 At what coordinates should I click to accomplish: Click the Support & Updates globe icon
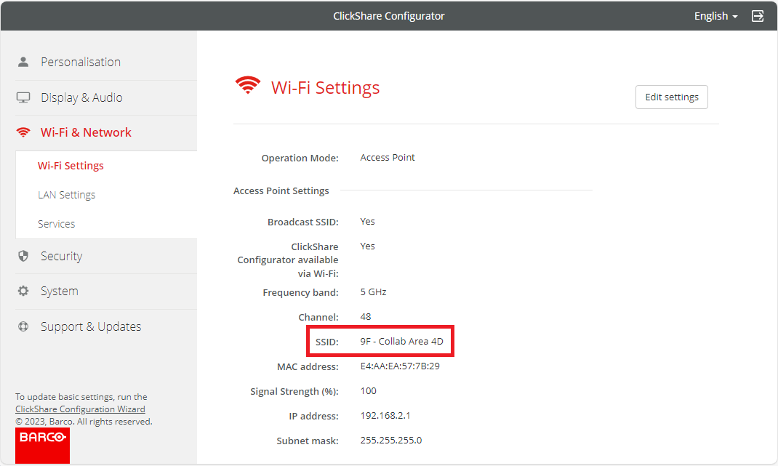(x=23, y=326)
